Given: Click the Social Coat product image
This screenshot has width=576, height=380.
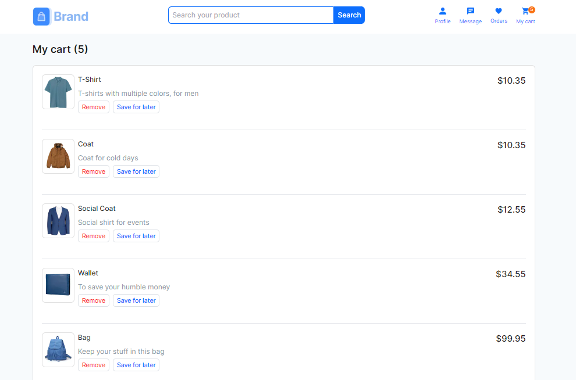Looking at the screenshot, I should 58,221.
